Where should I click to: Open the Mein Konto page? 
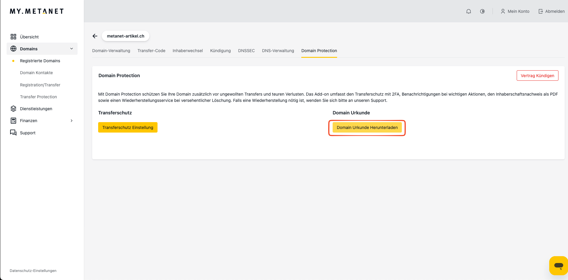pyautogui.click(x=518, y=11)
